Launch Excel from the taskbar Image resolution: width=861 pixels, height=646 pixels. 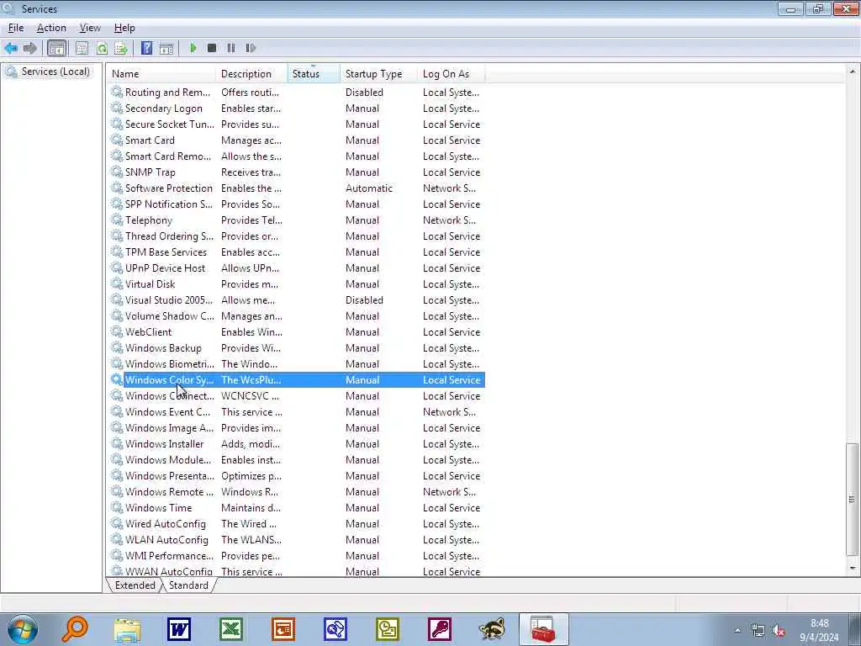[231, 629]
